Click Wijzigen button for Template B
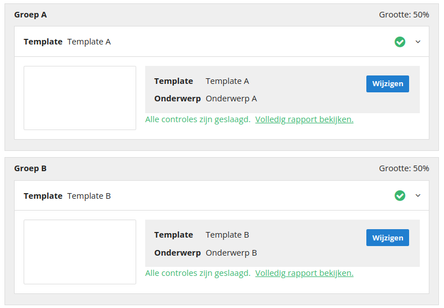Image resolution: width=444 pixels, height=308 pixels. (387, 238)
